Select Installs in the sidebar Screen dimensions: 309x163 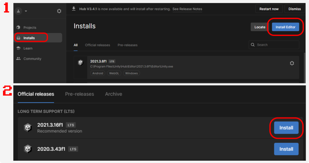pos(38,38)
